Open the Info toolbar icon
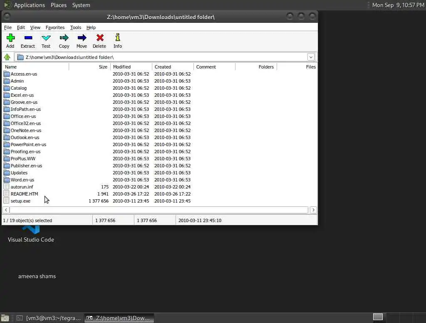Screen dimensions: 426x323 point(118,37)
